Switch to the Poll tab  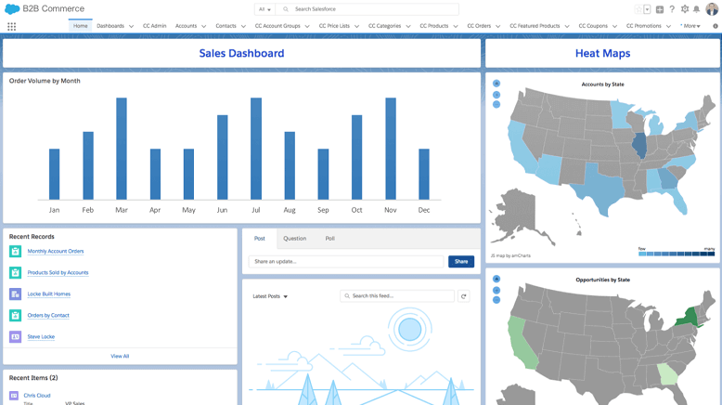click(330, 239)
